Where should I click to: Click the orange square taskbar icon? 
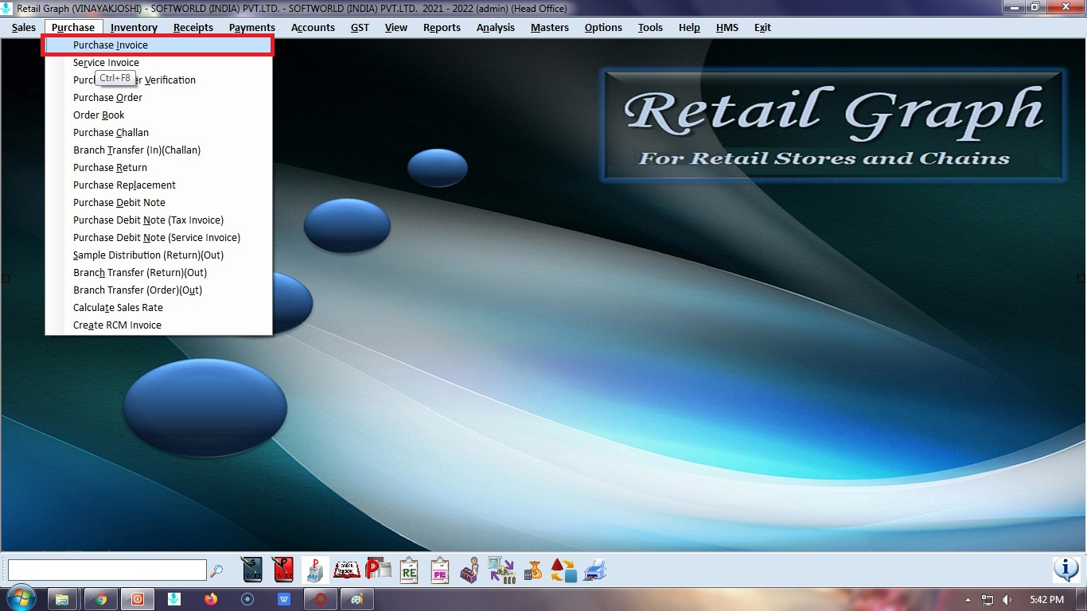point(138,599)
